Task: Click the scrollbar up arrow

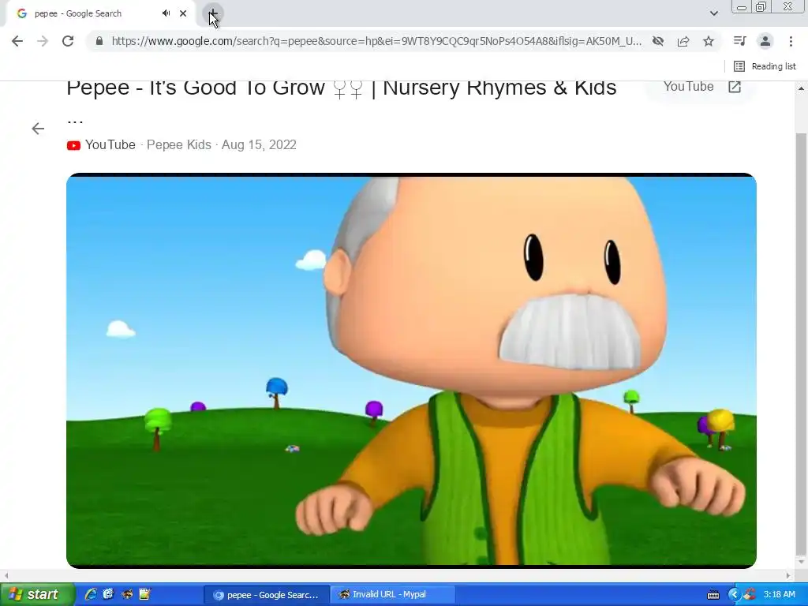Action: tap(801, 88)
